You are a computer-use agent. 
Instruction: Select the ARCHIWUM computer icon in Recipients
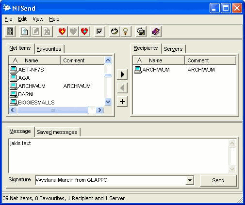[138, 70]
